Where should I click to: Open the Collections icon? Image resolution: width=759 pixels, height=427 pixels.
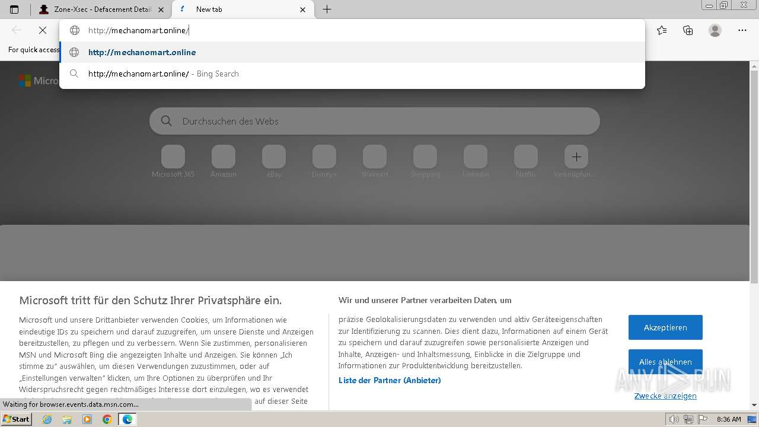(x=688, y=30)
